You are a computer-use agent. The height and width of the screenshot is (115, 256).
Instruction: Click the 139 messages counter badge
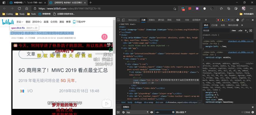231,20
